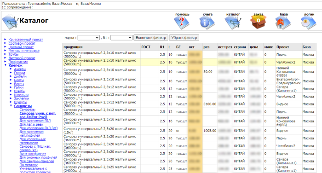322x173 pixels.
Task: Click the Убрать фильтр button
Action: 184,38
